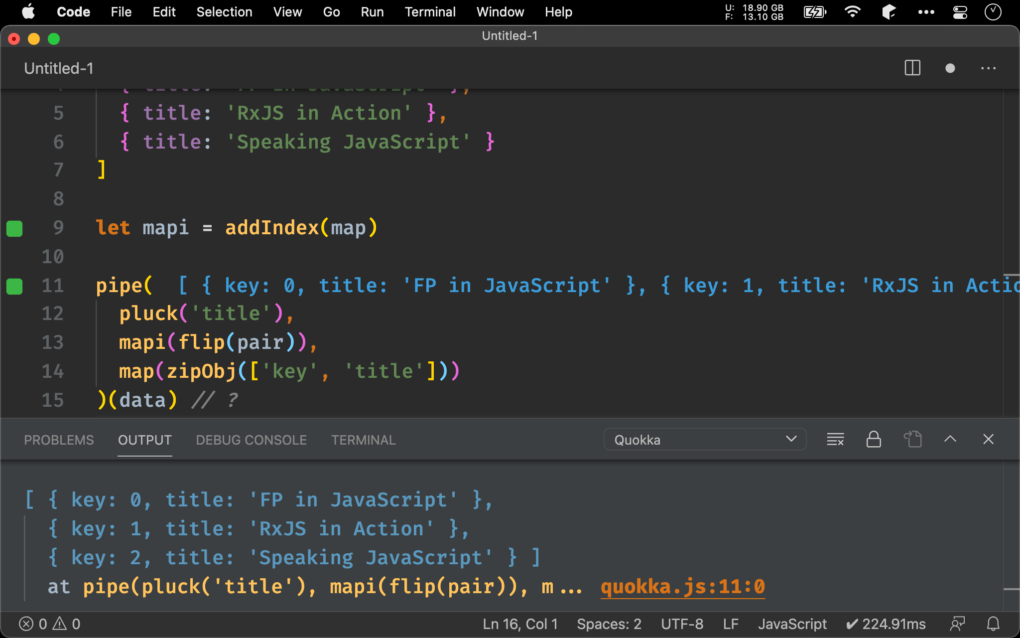Click the unsaved changes dot indicator
This screenshot has width=1020, height=638.
point(950,68)
